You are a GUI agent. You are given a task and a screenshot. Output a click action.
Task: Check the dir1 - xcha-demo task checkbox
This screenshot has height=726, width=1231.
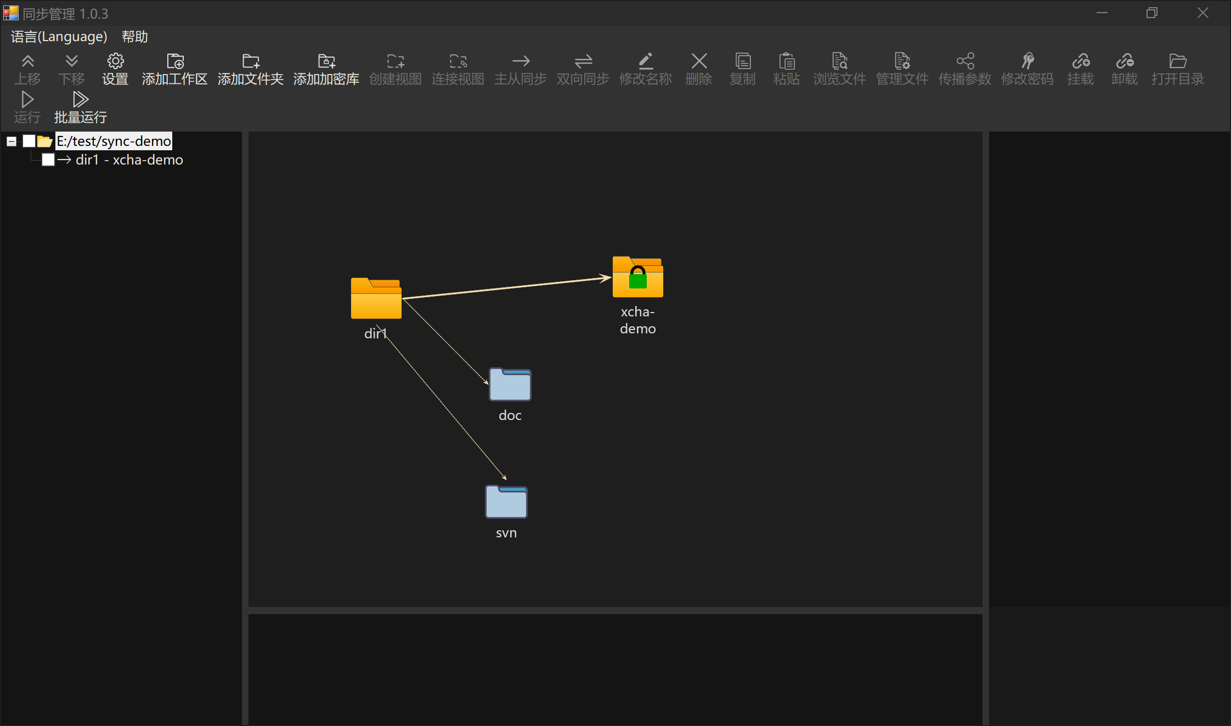coord(48,160)
